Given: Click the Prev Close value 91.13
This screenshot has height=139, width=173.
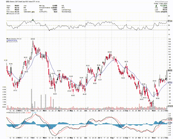Looking at the screenshot, I should point(17,12).
